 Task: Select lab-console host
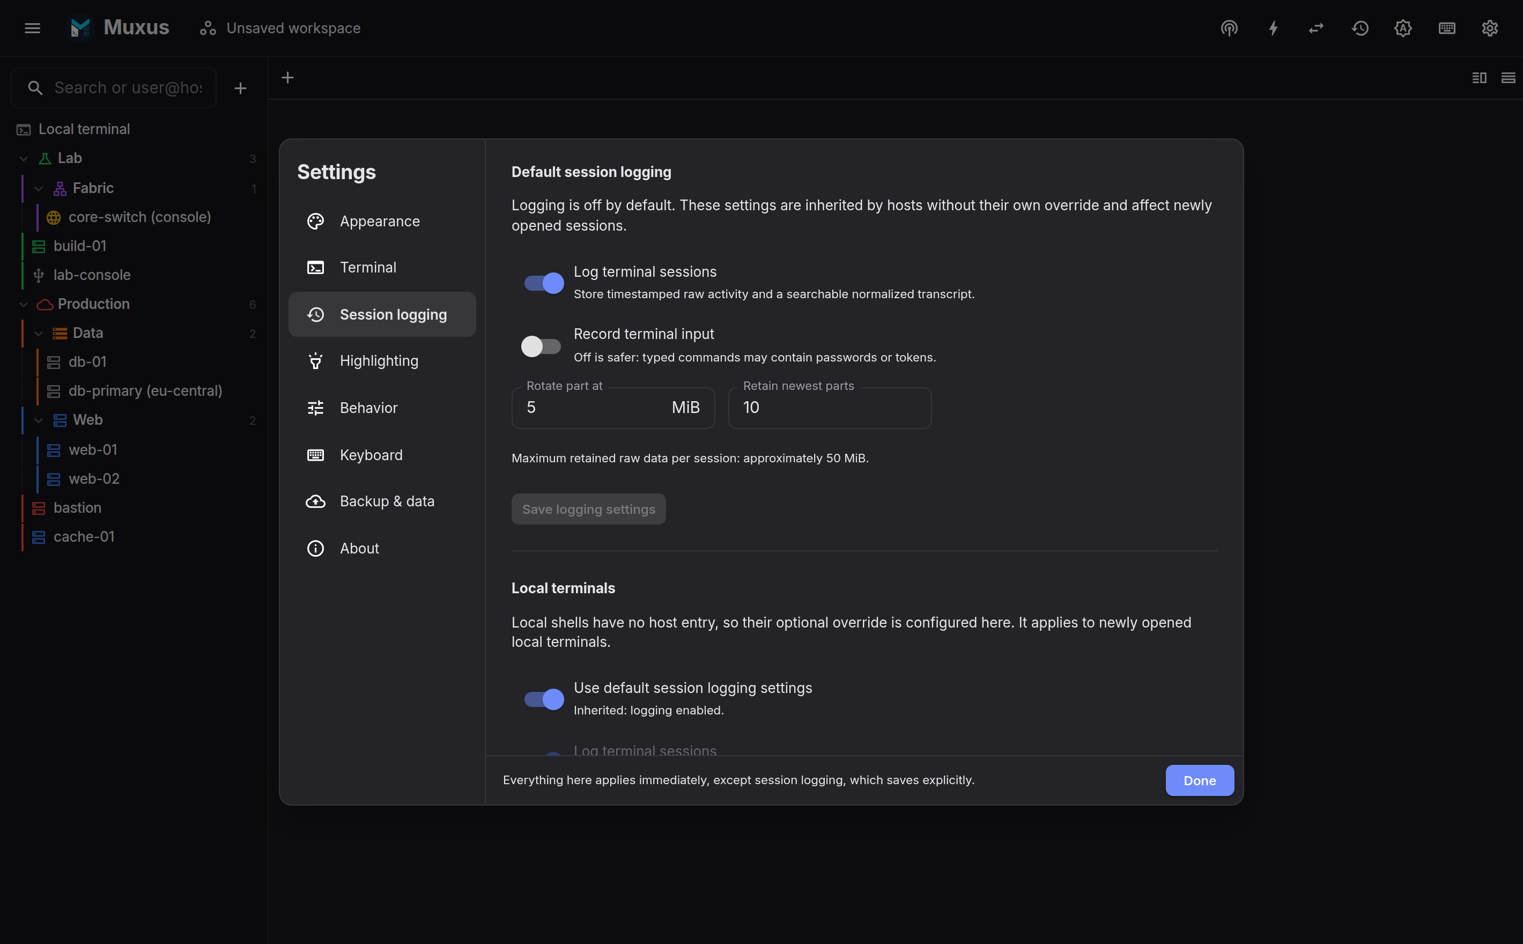coord(134,275)
